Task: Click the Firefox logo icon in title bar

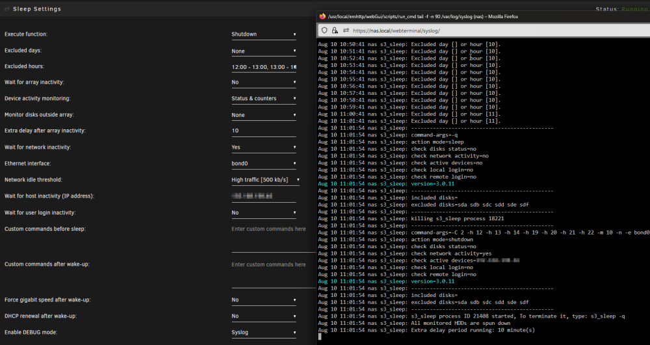Action: (322, 16)
